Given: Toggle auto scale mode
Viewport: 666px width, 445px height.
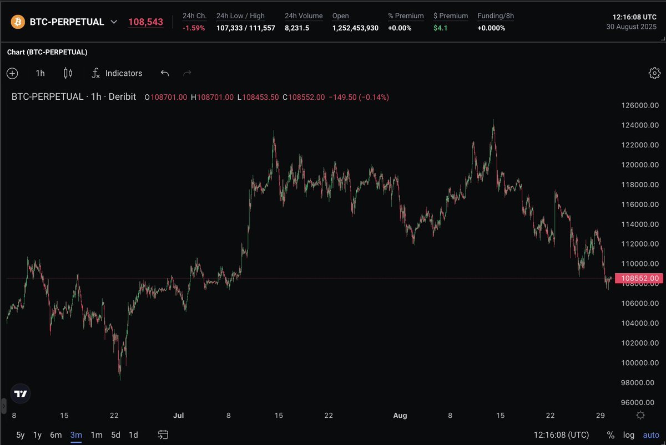Looking at the screenshot, I should (651, 435).
